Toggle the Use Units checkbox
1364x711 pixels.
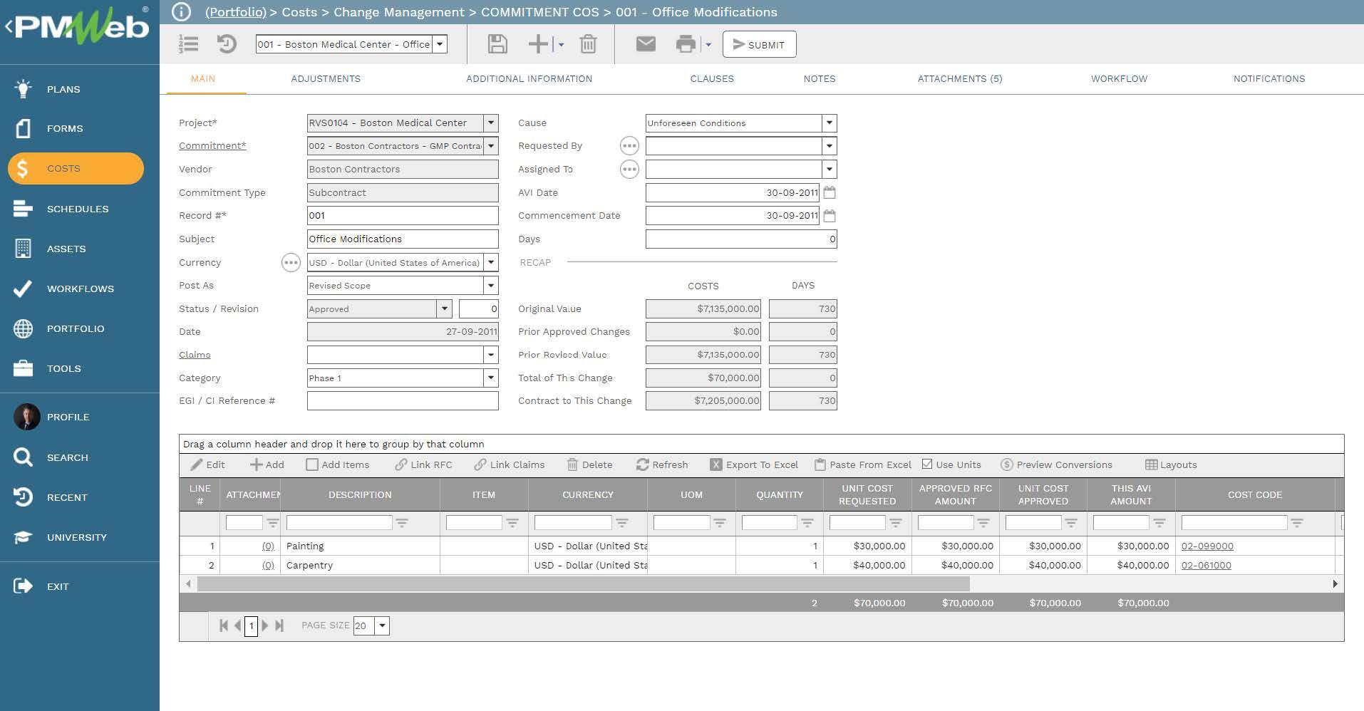click(927, 464)
